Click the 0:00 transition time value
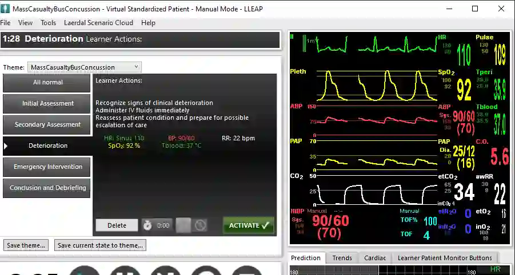Viewport: 515px width, 275px height. pos(163,225)
